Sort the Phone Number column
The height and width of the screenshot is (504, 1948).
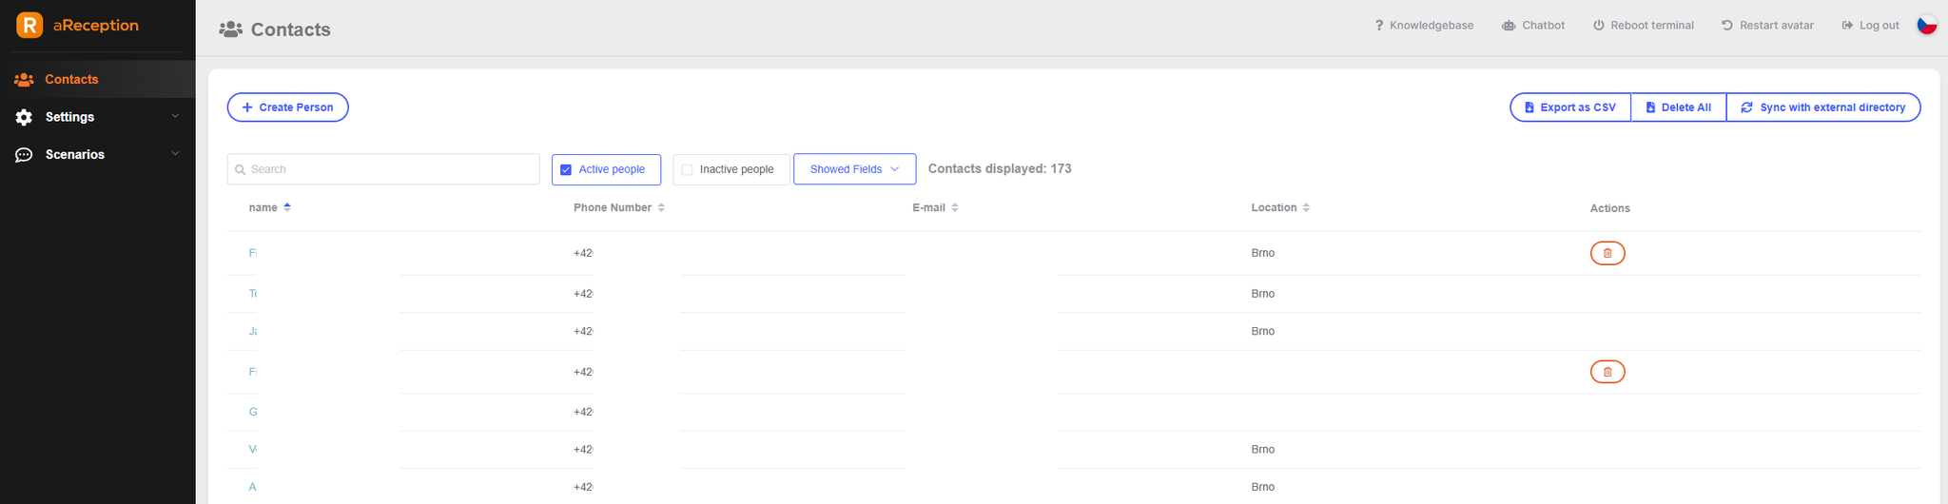[x=661, y=207]
